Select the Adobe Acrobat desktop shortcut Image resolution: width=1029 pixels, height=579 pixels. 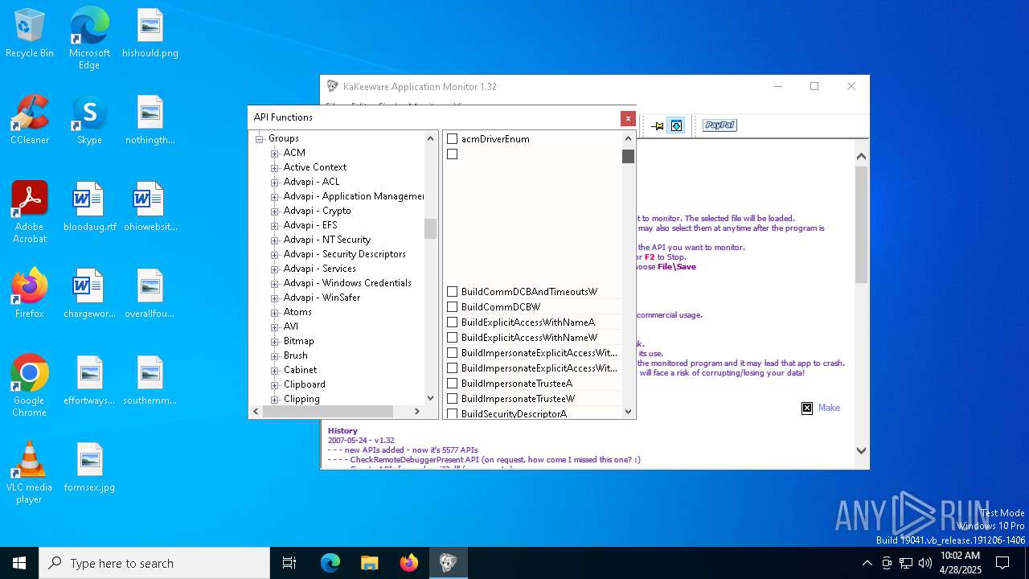tap(30, 212)
